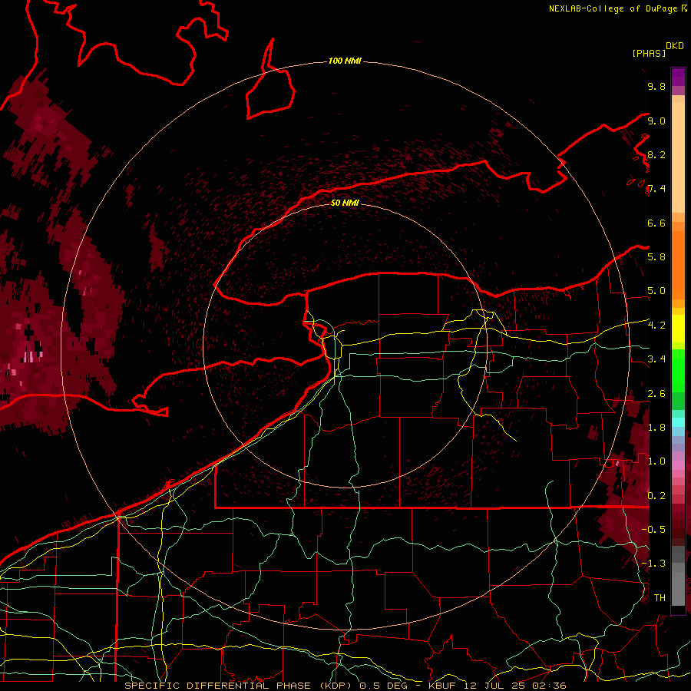Pick the cyan segment of the color bar
Viewport: 691px width, 691px height.
coord(678,422)
